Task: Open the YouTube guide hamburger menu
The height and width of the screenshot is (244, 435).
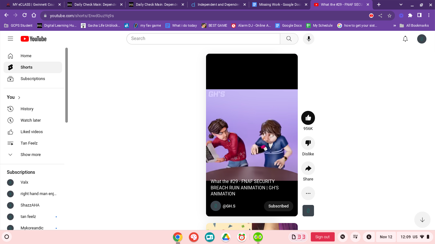Action: point(11,39)
